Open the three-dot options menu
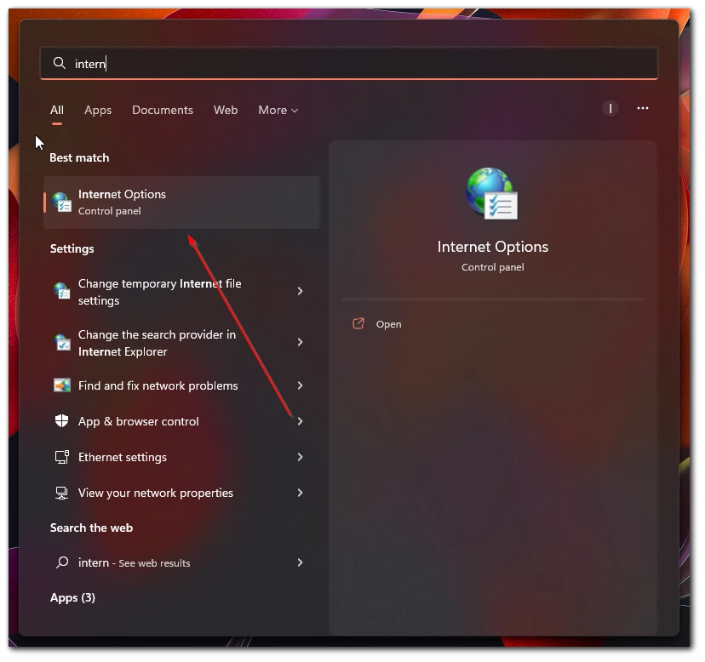 click(643, 108)
